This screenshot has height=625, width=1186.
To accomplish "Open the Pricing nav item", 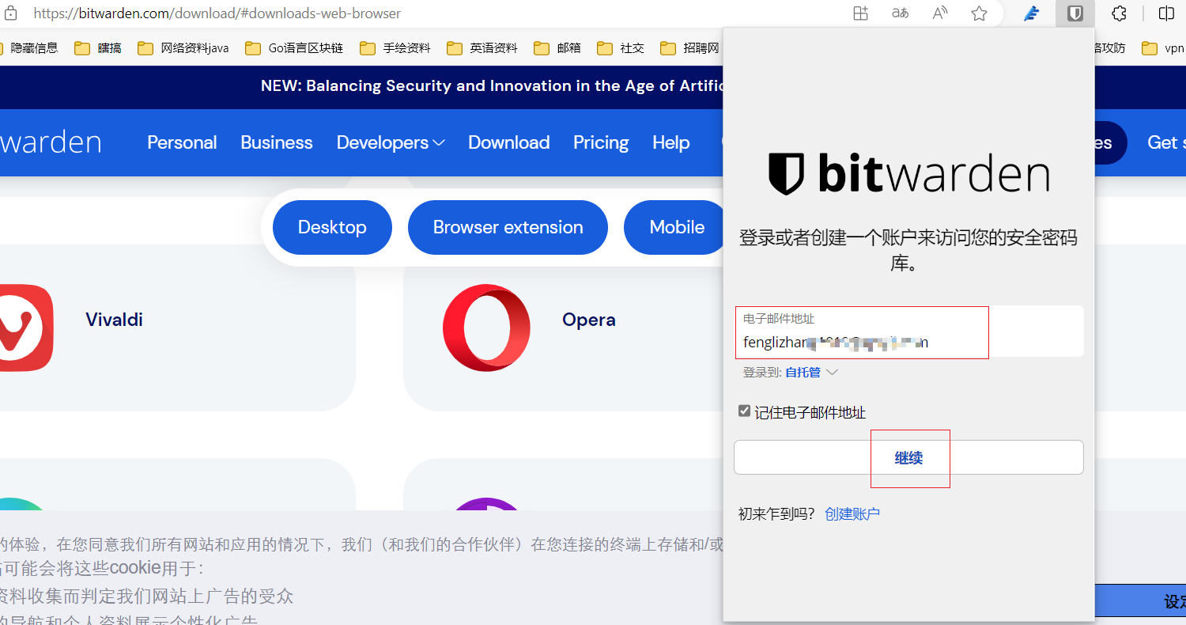I will (x=601, y=142).
